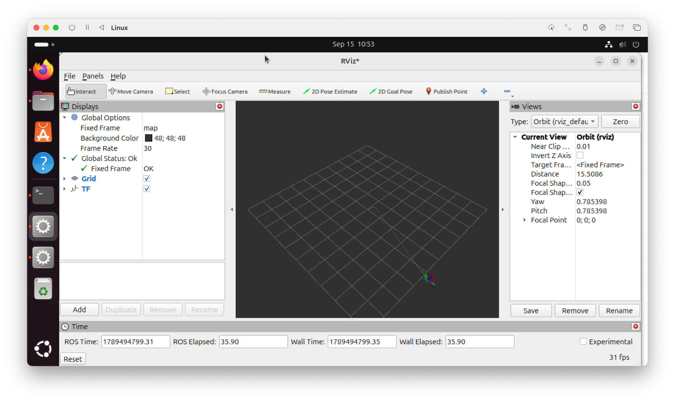Open Firefox from the dock
Image resolution: width=675 pixels, height=402 pixels.
click(43, 70)
